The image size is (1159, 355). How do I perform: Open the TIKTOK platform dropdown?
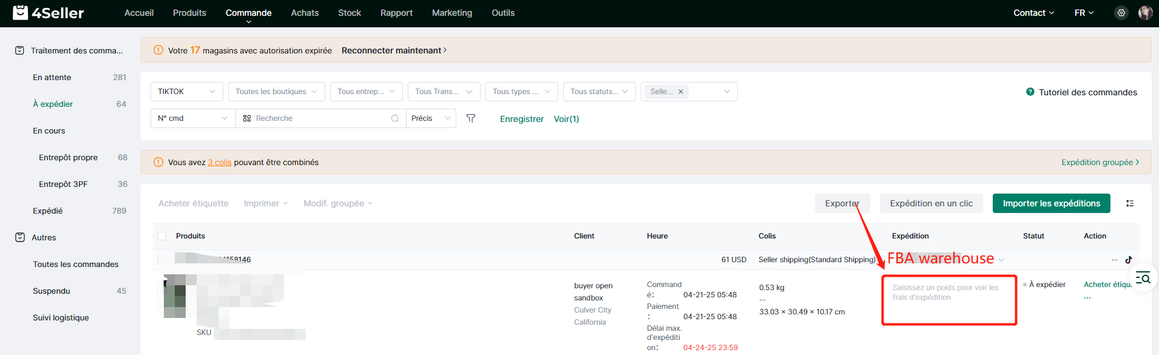click(187, 92)
